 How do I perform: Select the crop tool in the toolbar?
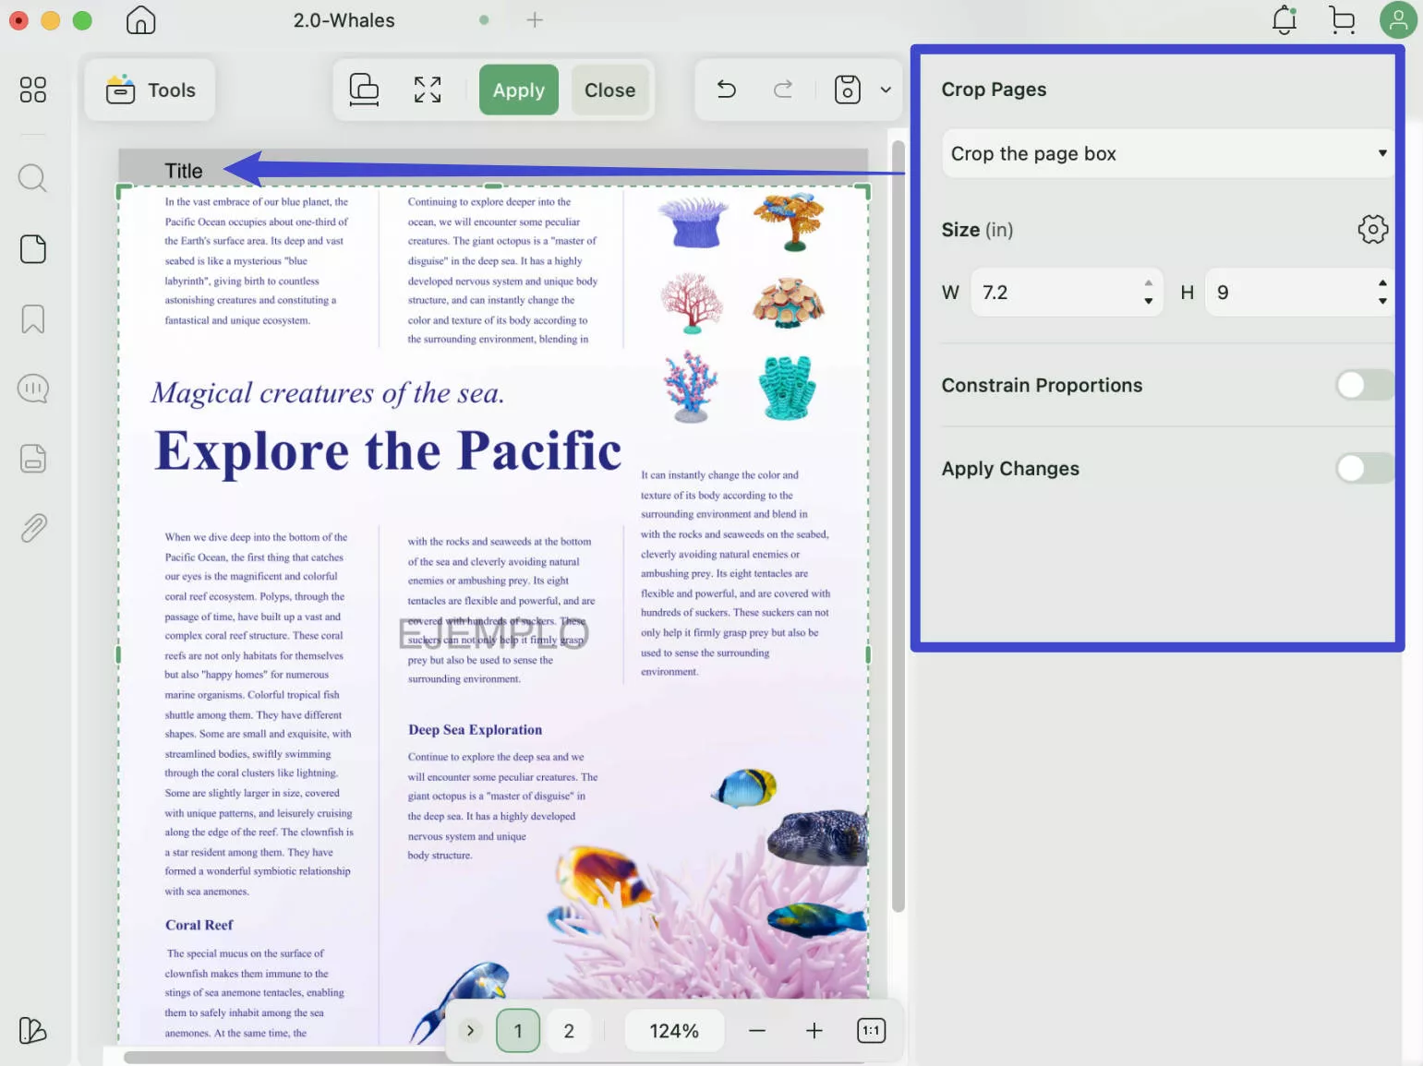[363, 90]
